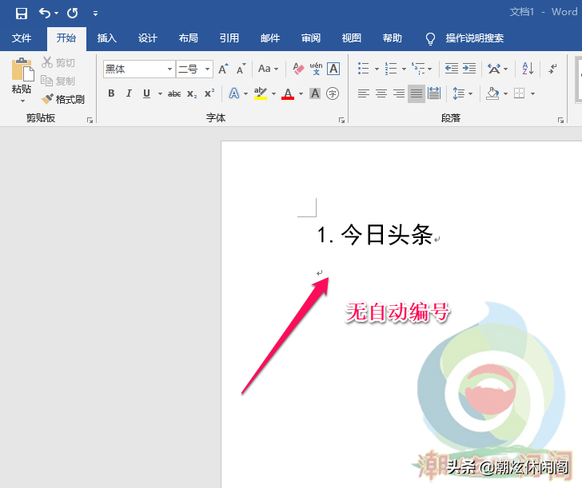Viewport: 582px width, 488px height.
Task: Apply the yellow text highlight color
Action: pos(261,93)
